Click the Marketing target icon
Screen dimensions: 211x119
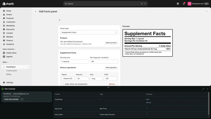4,26
